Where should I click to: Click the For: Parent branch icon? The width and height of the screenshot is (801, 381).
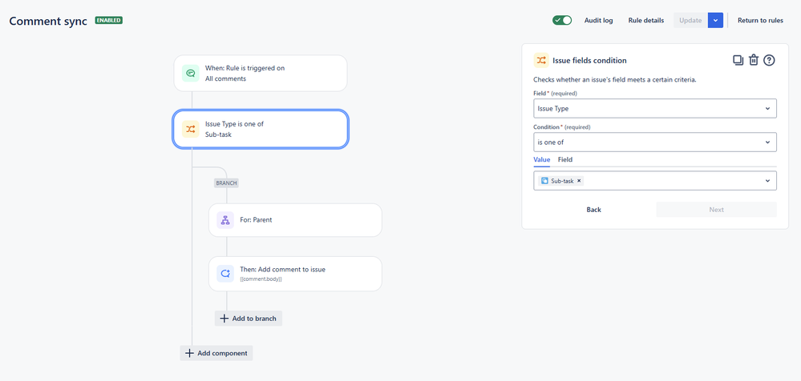pos(225,220)
